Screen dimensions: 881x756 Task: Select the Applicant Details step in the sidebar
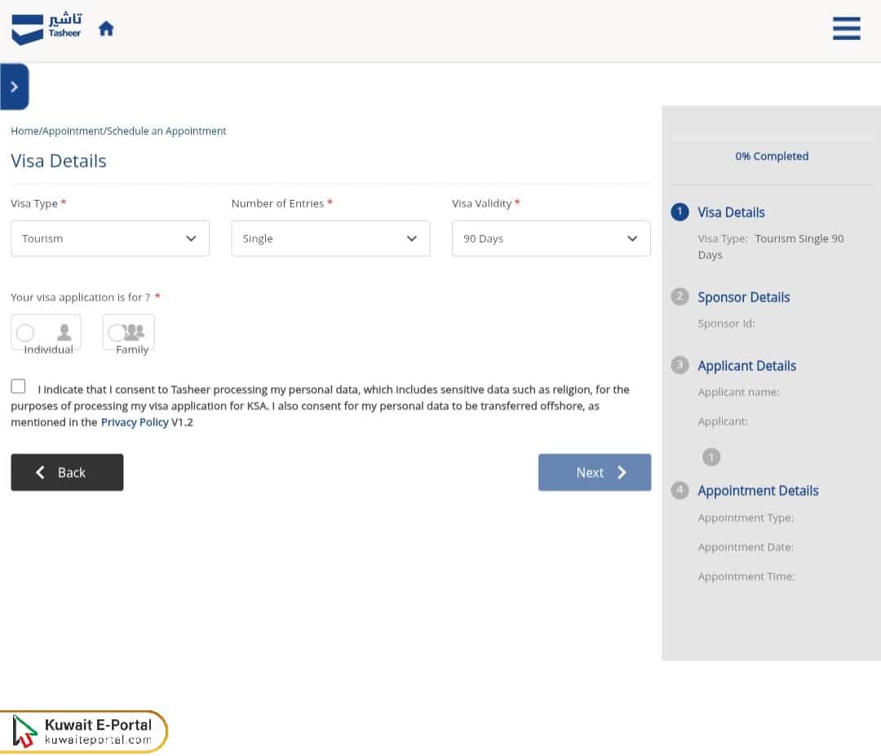click(x=746, y=365)
